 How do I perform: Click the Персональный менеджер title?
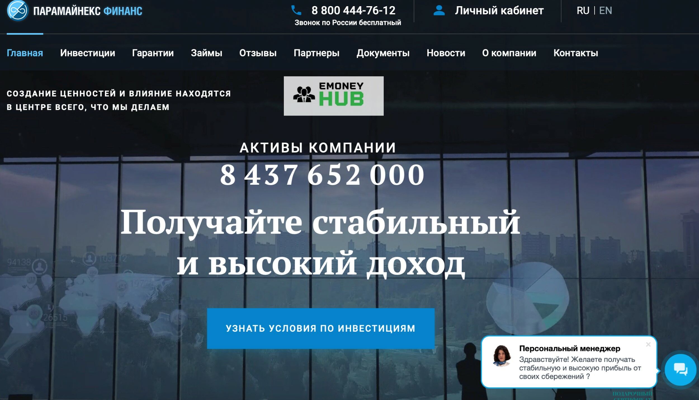(570, 348)
